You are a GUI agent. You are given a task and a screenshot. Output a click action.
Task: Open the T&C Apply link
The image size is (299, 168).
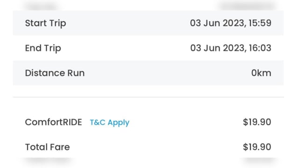coord(109,122)
